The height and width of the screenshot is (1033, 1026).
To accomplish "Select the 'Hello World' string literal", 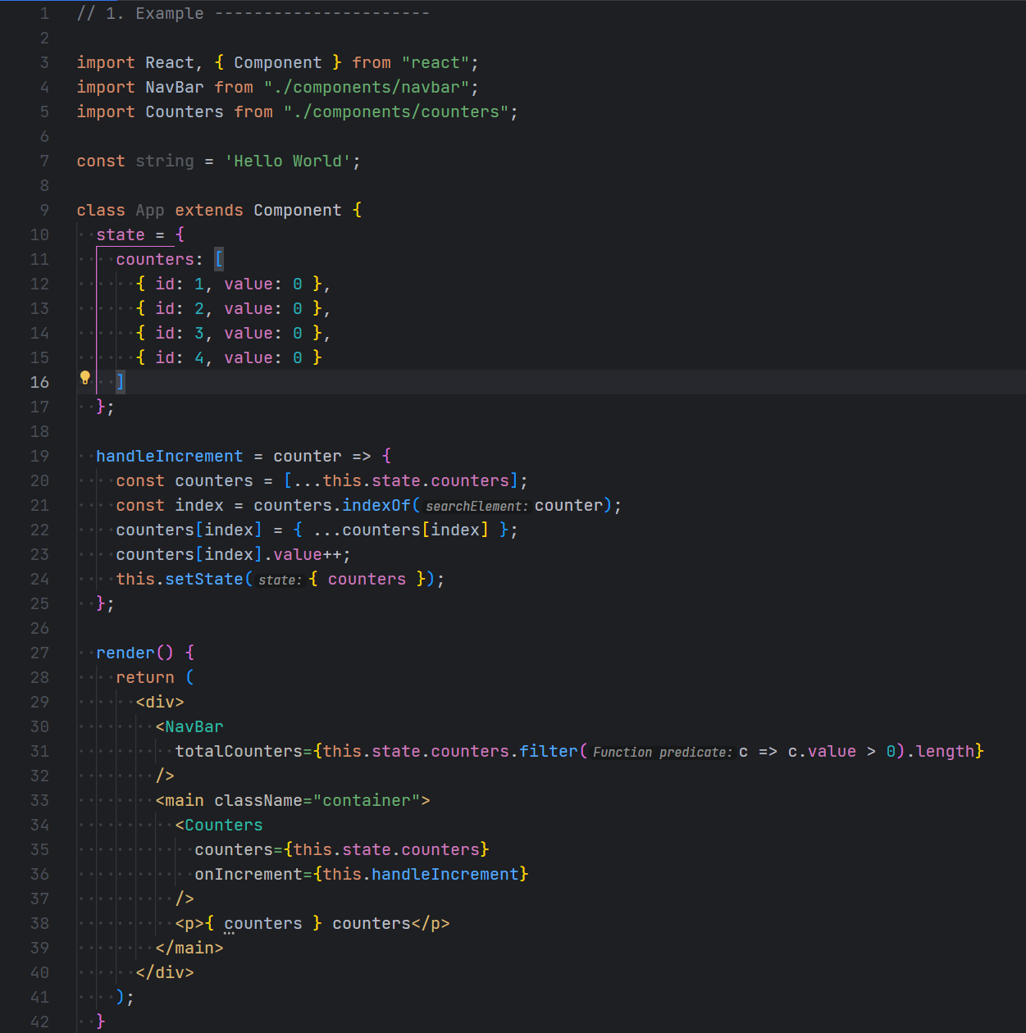I will (289, 161).
